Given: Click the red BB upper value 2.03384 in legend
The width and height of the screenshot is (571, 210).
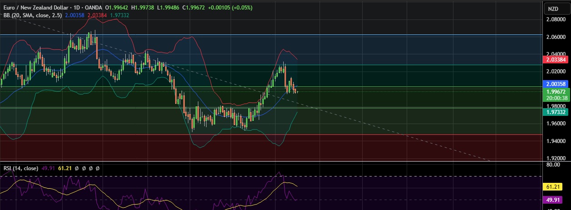Looking at the screenshot, I should tap(98, 15).
